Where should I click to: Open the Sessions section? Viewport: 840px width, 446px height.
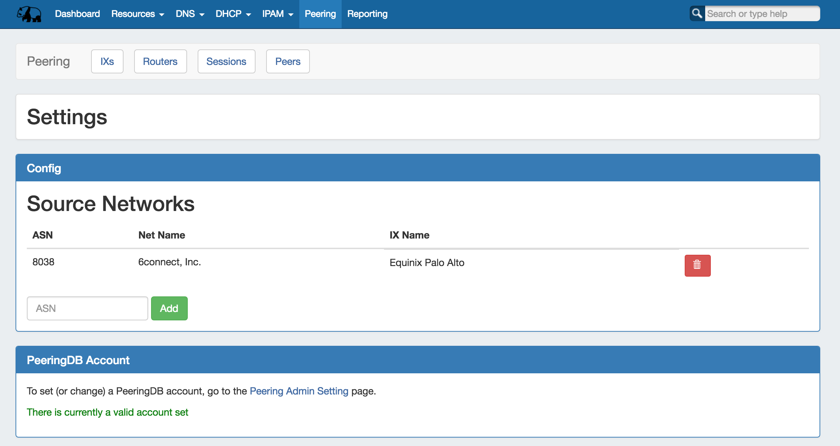click(226, 61)
